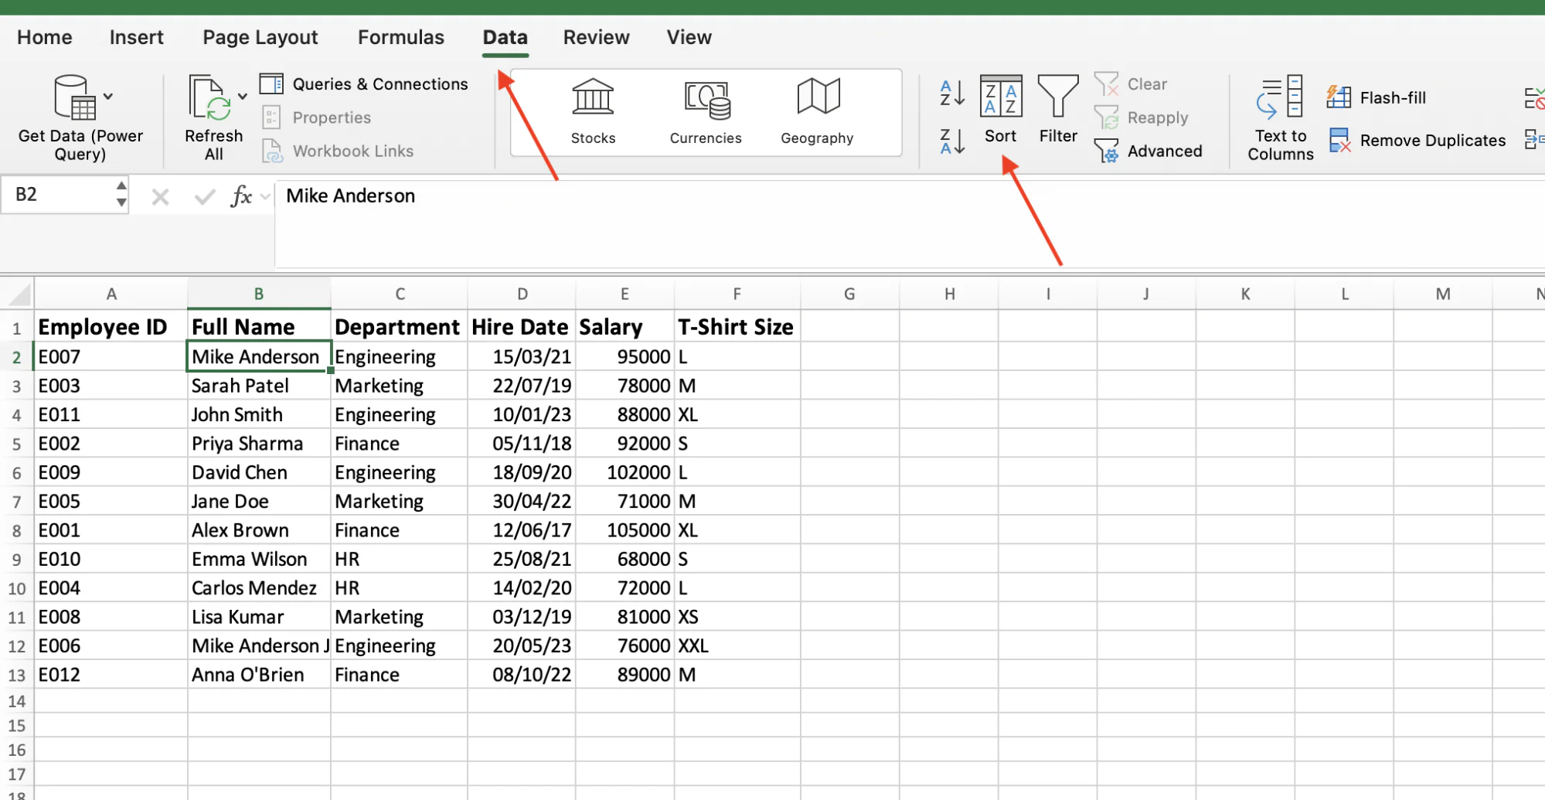
Task: Select the cell Sarah Patel
Action: coord(259,386)
